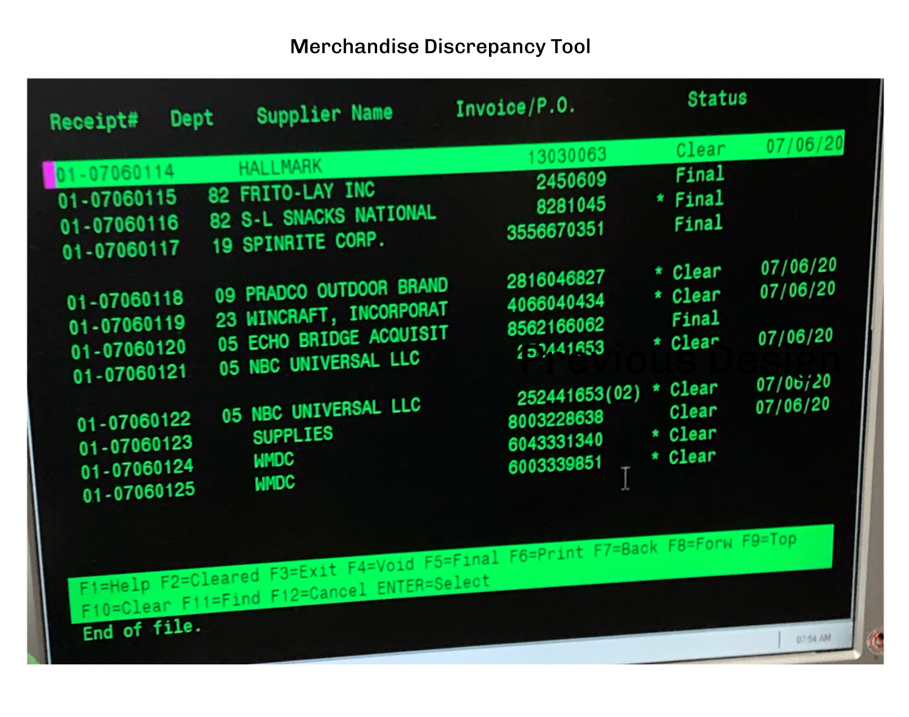
Task: Select receipt 01-07060115 row
Action: point(391,187)
